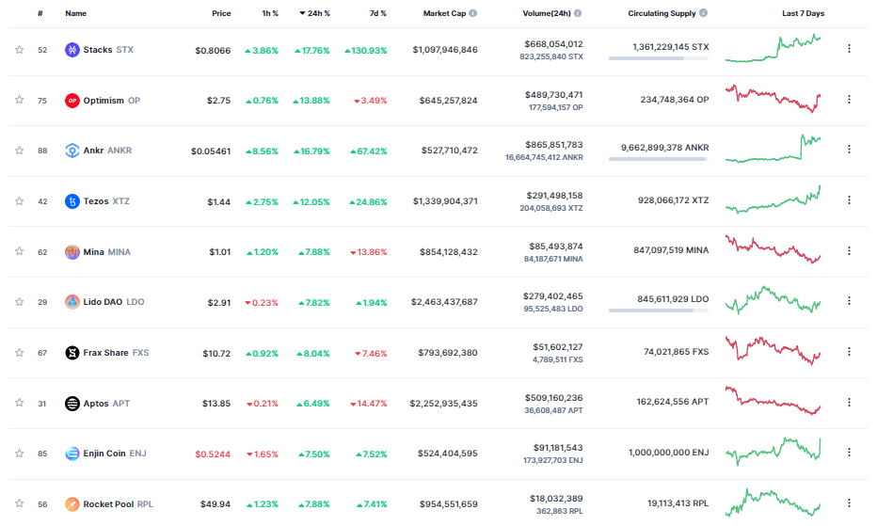Expand the three-dot menu for Enjin Coin

(x=849, y=454)
